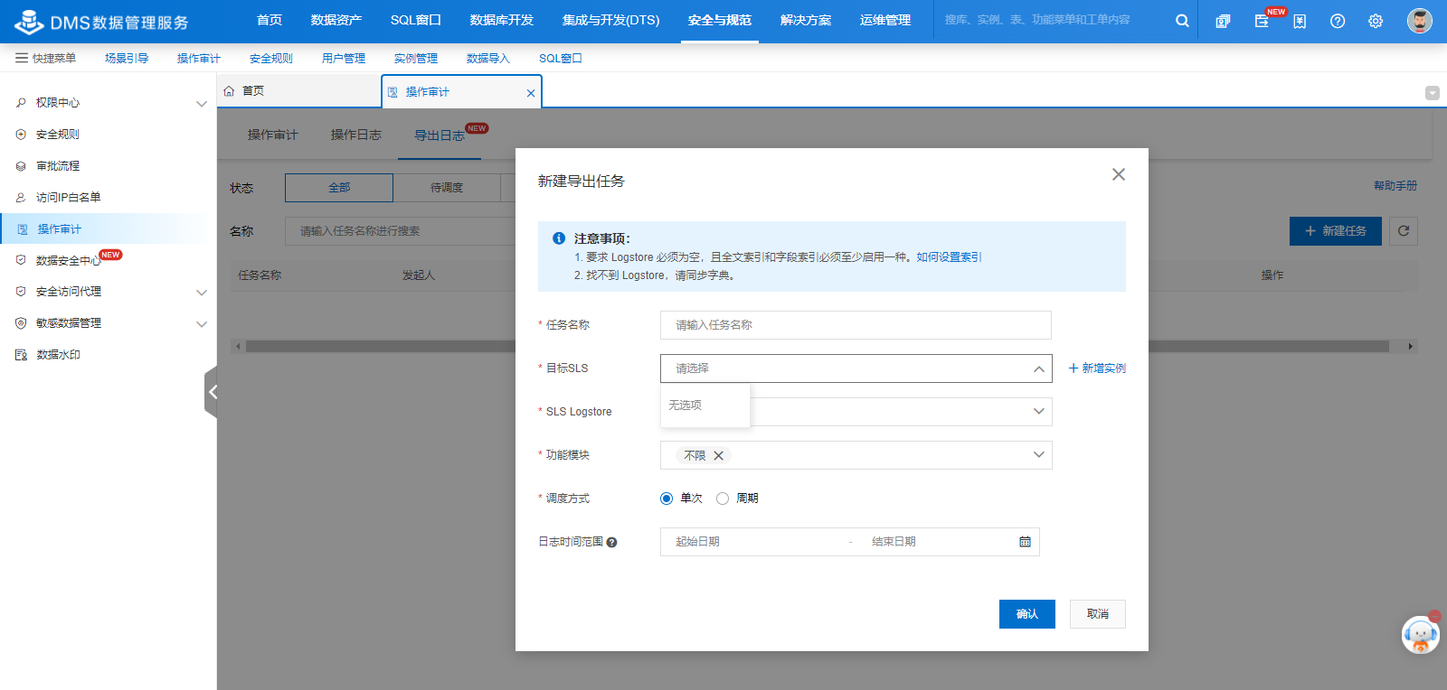
Task: Collapse the left sidebar handle
Action: 212,392
